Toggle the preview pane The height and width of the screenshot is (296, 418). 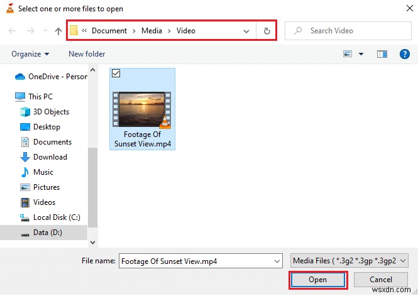click(382, 54)
